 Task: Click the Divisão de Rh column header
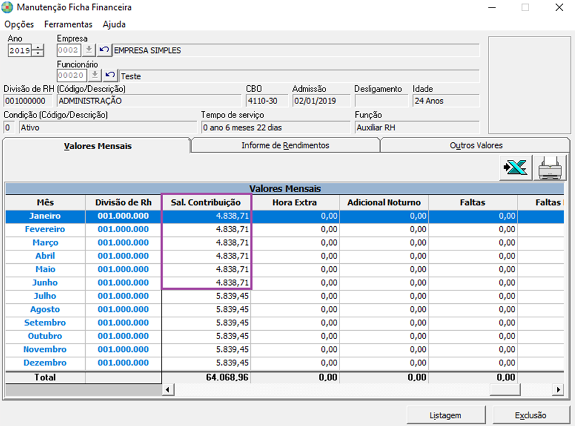[123, 202]
